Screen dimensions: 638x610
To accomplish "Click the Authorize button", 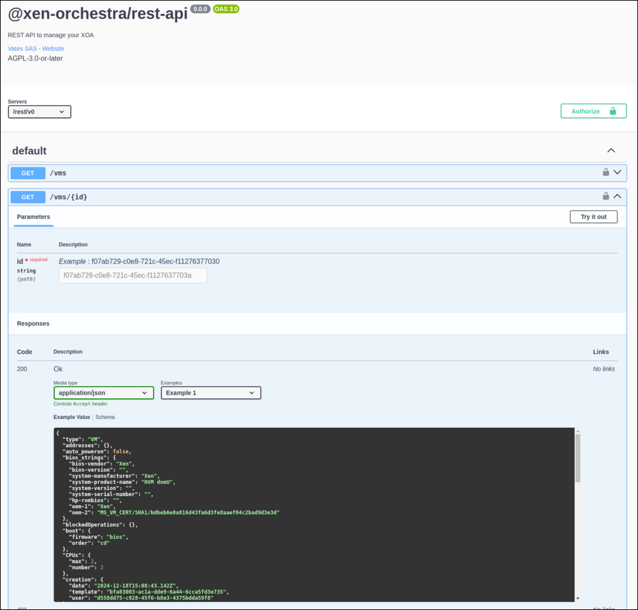I will coord(593,111).
